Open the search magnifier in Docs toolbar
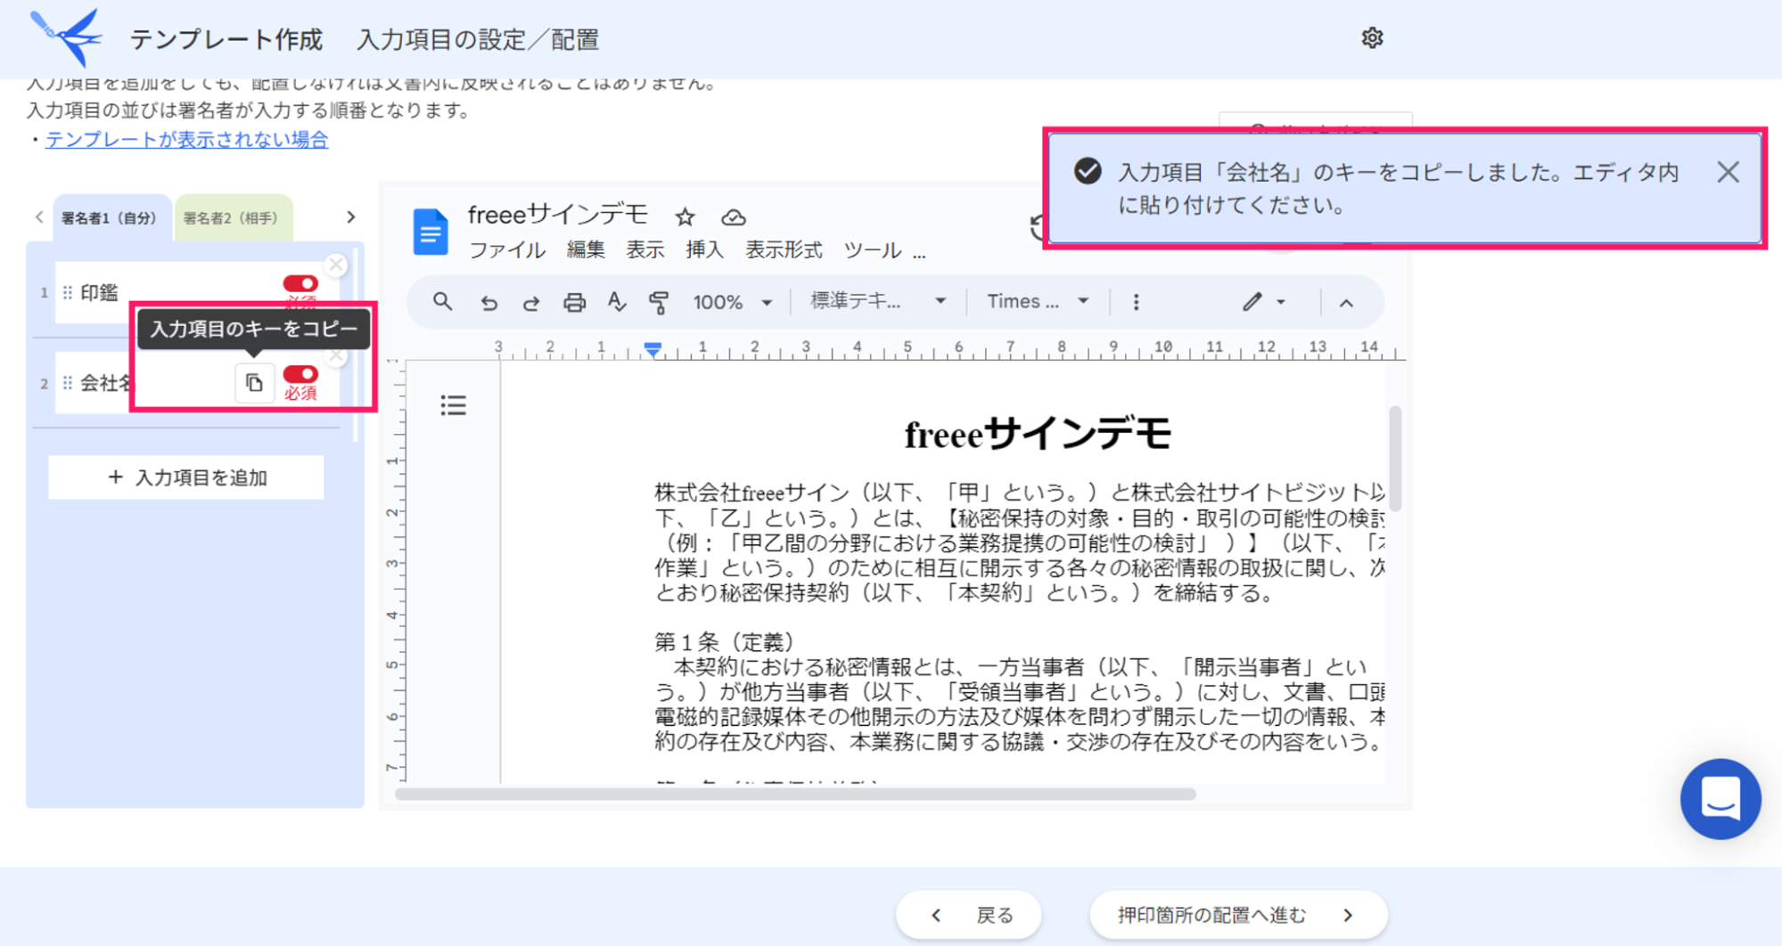This screenshot has width=1782, height=946. pos(442,302)
